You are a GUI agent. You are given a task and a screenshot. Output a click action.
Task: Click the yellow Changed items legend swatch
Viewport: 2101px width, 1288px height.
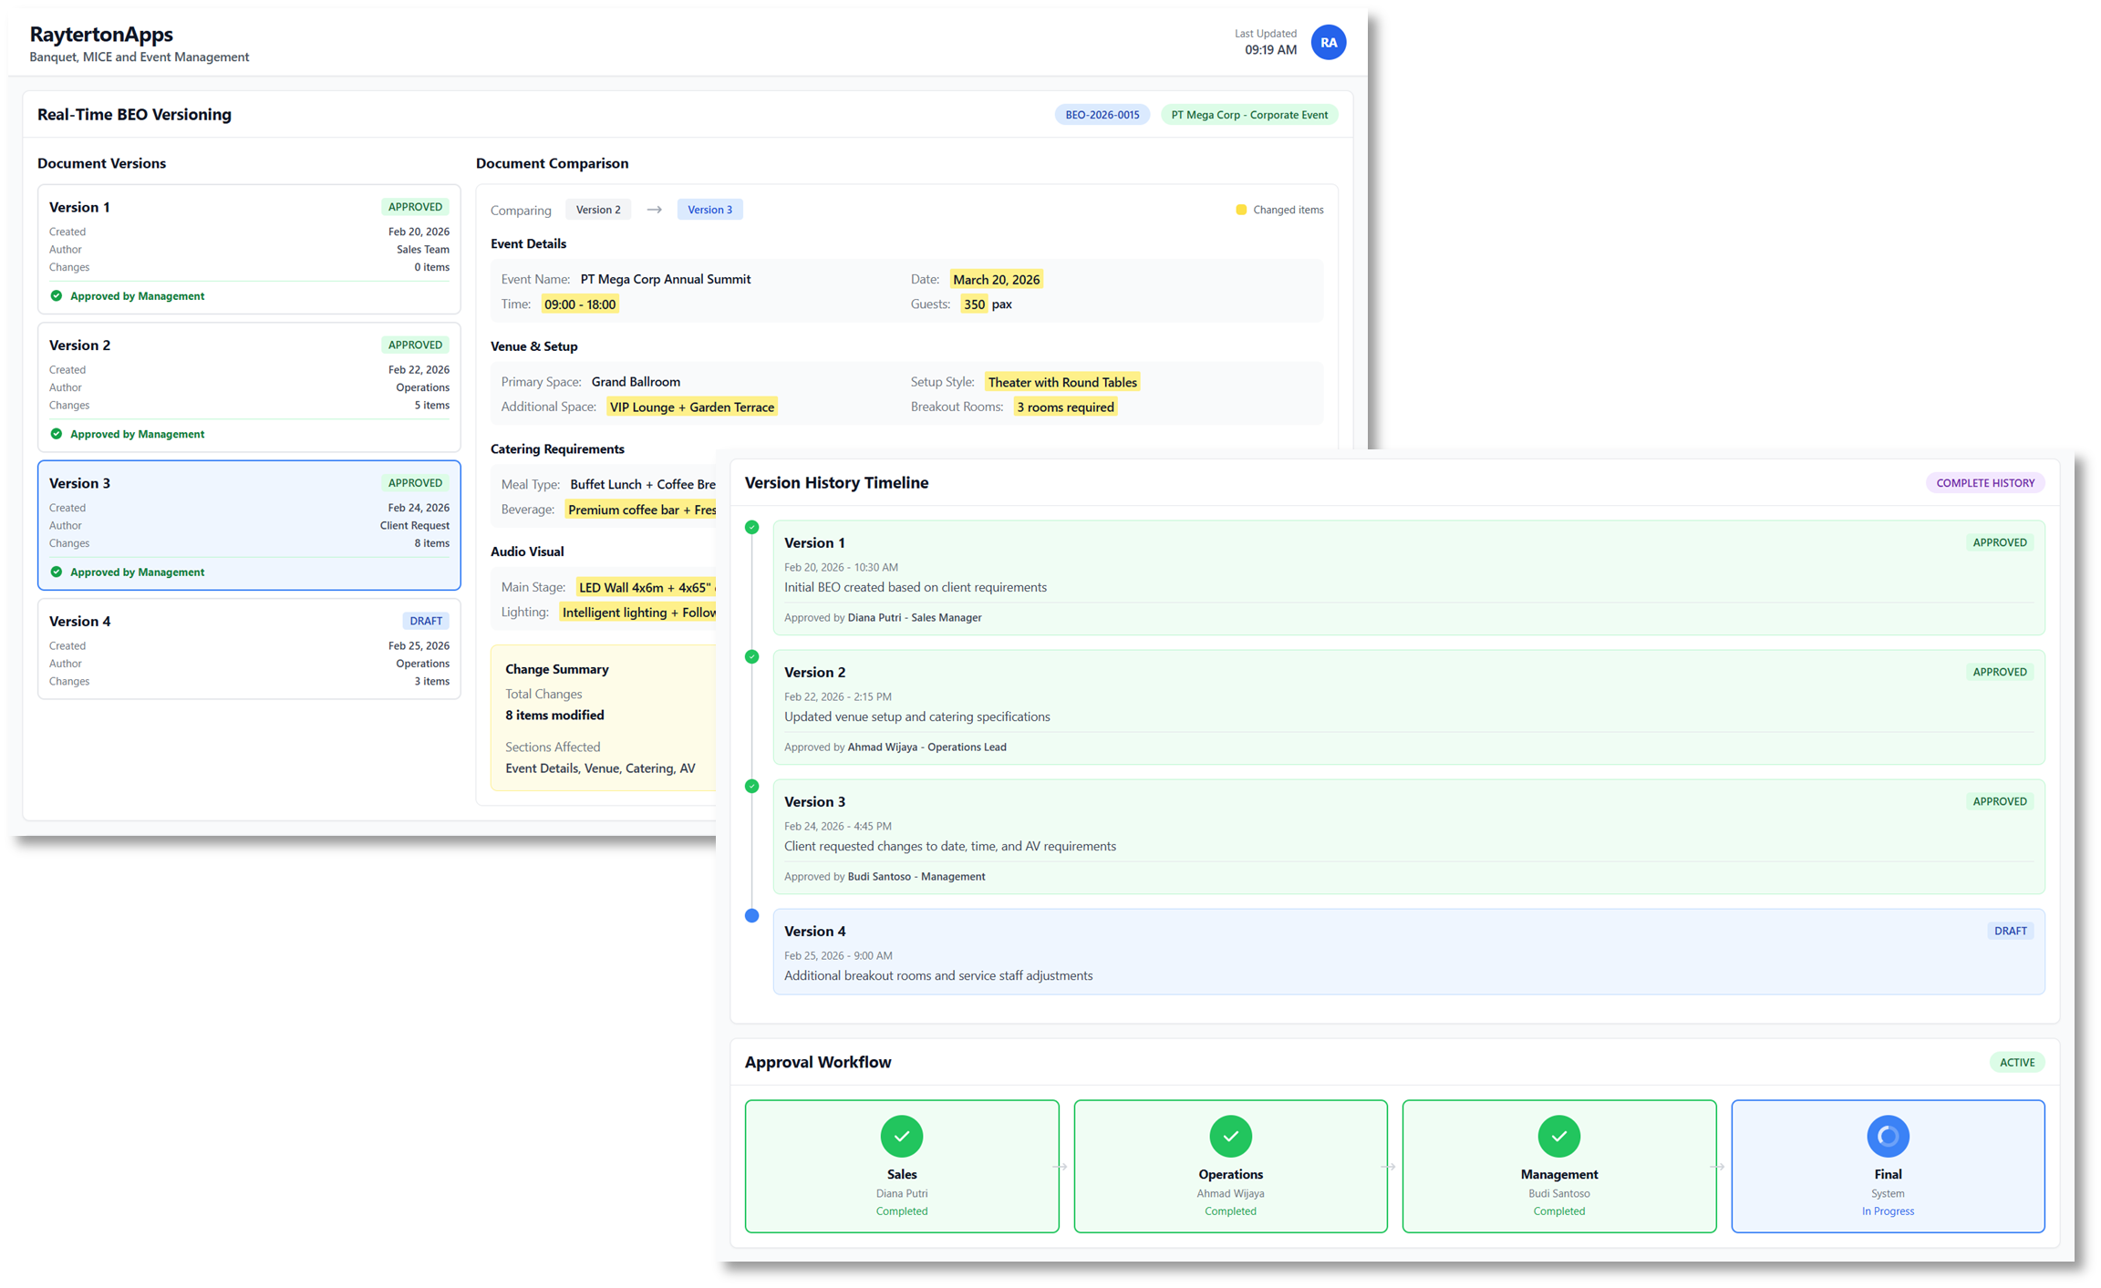point(1240,210)
